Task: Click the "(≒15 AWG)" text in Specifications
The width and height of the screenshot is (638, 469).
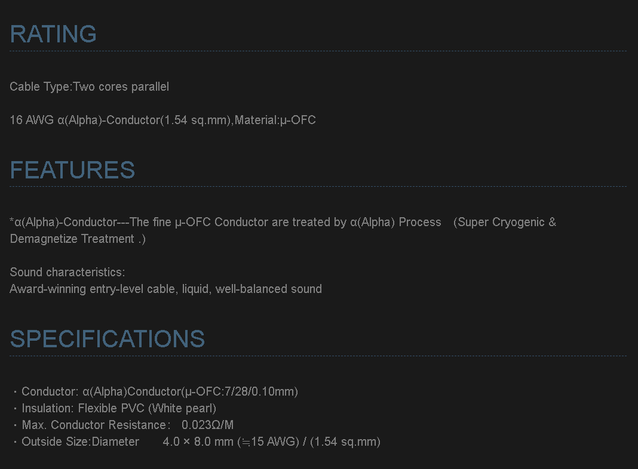Action: pyautogui.click(x=268, y=442)
